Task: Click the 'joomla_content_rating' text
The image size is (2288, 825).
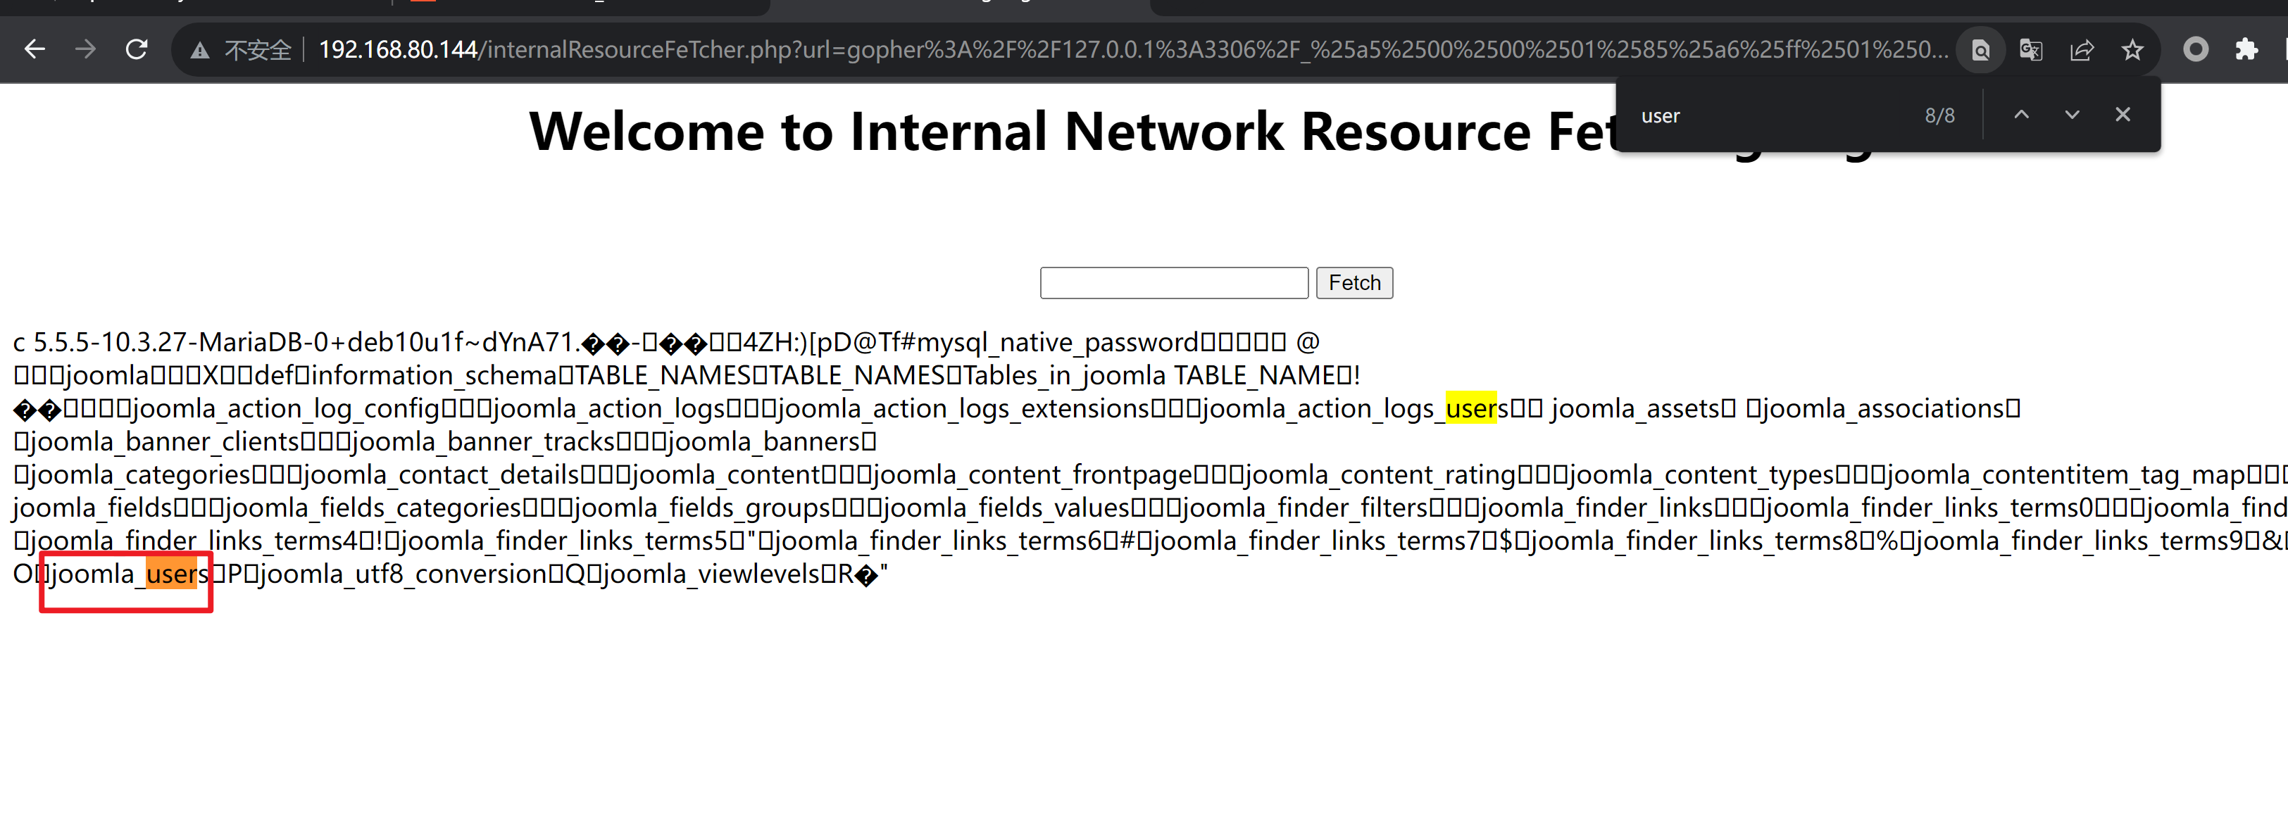Action: [1380, 475]
